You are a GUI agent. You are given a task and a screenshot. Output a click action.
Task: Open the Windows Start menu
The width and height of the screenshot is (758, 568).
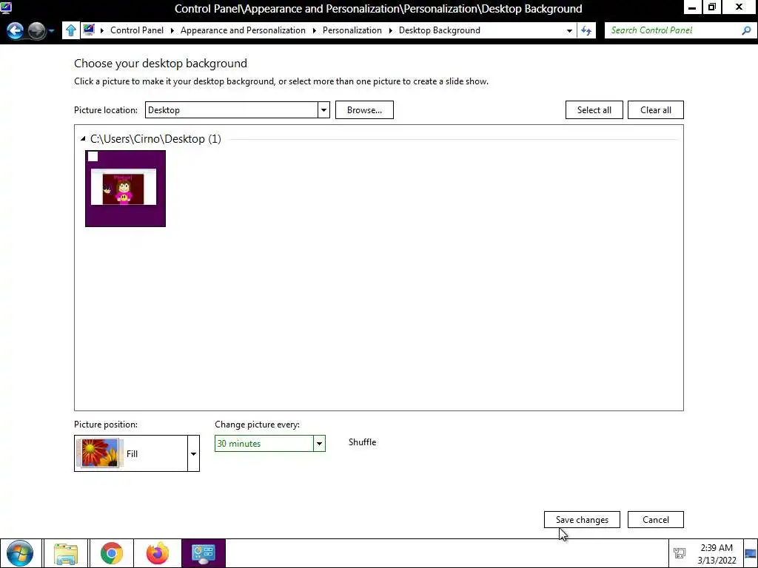coord(20,553)
